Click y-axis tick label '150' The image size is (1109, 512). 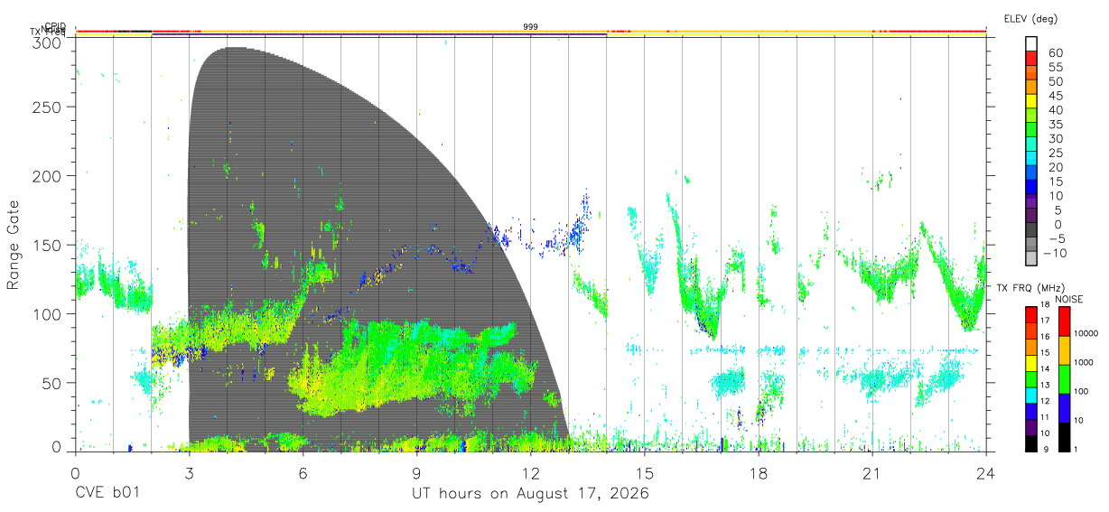pyautogui.click(x=47, y=245)
